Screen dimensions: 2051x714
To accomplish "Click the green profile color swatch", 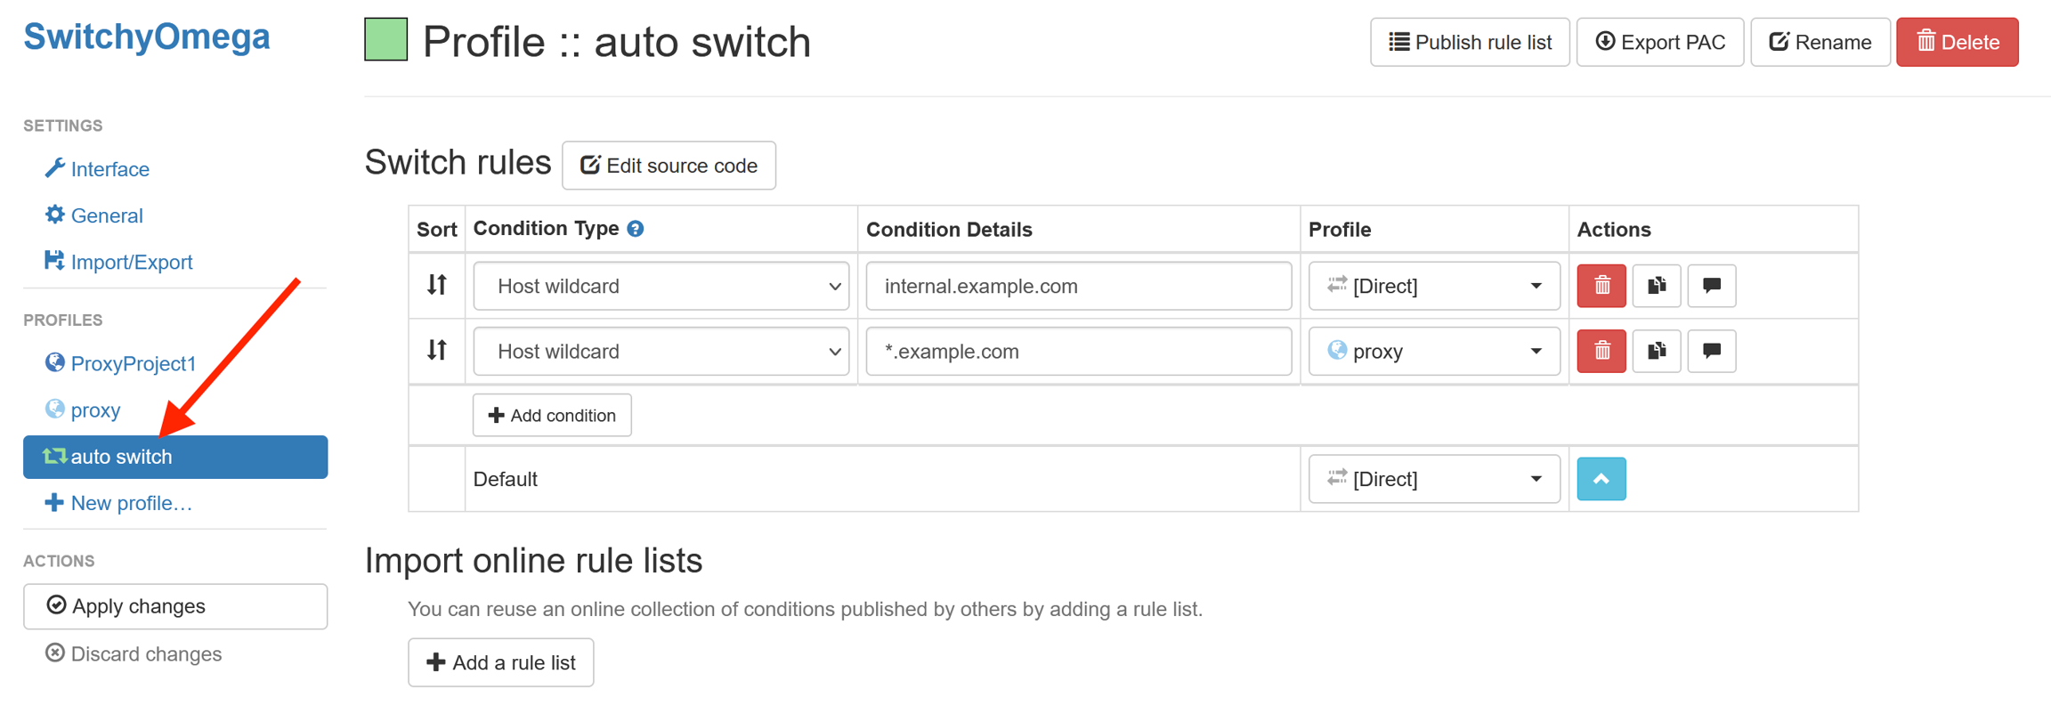I will [386, 40].
